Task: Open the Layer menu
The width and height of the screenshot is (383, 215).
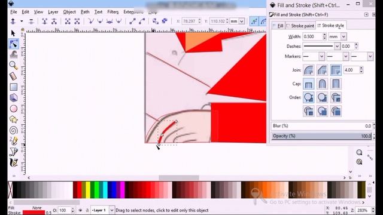Action: [x=53, y=12]
